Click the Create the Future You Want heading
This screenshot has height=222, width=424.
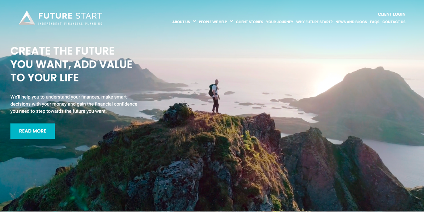[71, 64]
